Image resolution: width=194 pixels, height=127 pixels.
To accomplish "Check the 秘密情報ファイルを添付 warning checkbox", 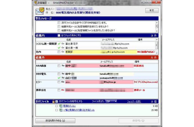I will pos(59,30).
